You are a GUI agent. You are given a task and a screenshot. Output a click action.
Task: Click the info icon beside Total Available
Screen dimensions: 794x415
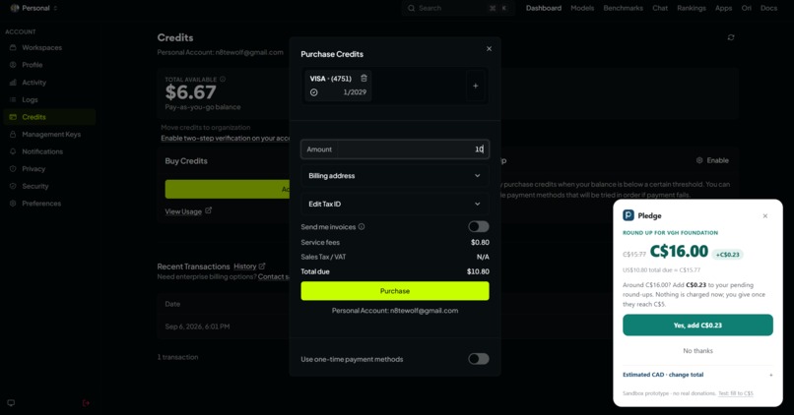pyautogui.click(x=223, y=80)
